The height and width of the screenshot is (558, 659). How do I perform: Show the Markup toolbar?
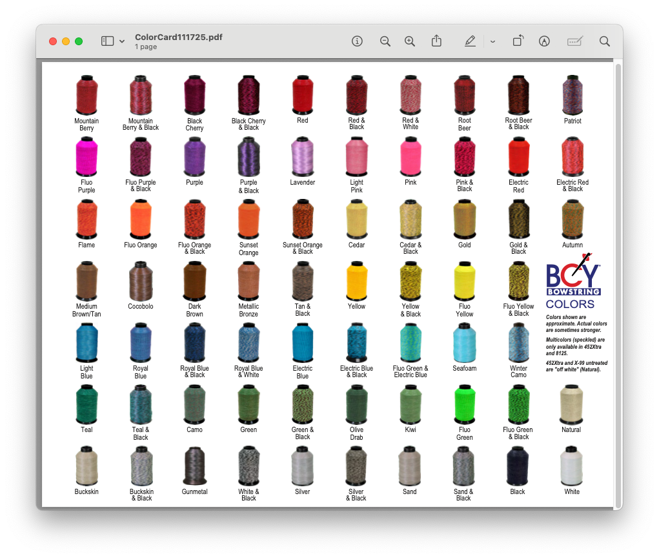544,41
